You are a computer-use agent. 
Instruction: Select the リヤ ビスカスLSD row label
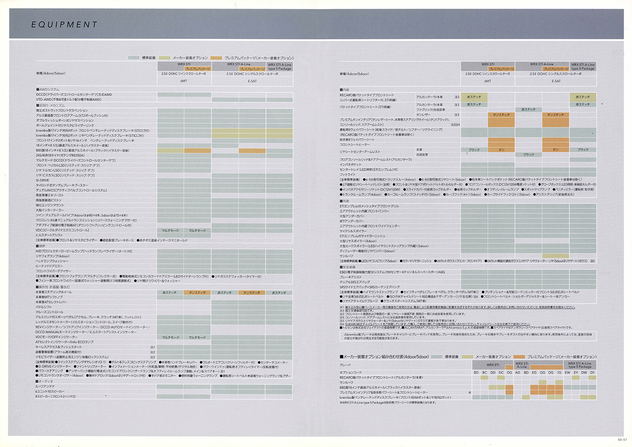[x=65, y=175]
